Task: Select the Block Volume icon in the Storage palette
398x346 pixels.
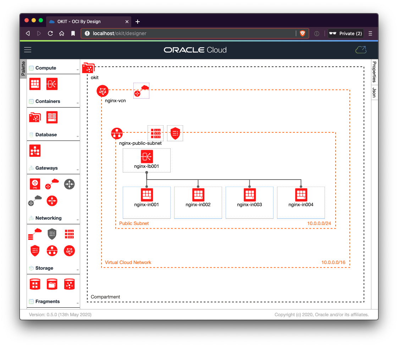Action: click(35, 284)
